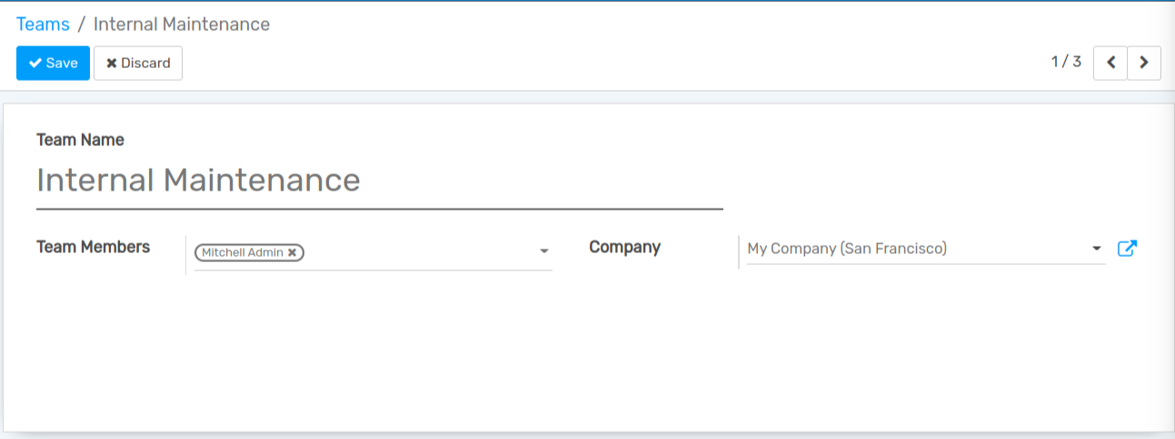Navigate to Teams breadcrumb
1175x439 pixels.
pos(43,24)
